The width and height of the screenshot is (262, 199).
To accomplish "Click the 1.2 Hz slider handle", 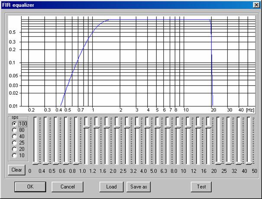I will click(x=97, y=127).
